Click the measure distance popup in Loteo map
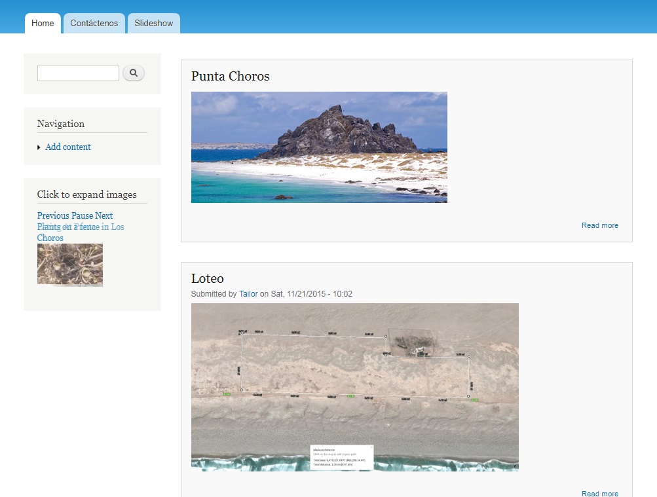 [342, 457]
